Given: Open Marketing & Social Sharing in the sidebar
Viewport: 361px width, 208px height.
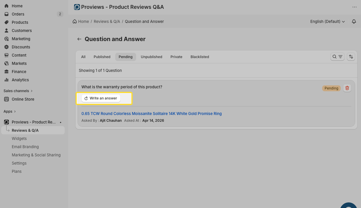Looking at the screenshot, I should (36, 155).
